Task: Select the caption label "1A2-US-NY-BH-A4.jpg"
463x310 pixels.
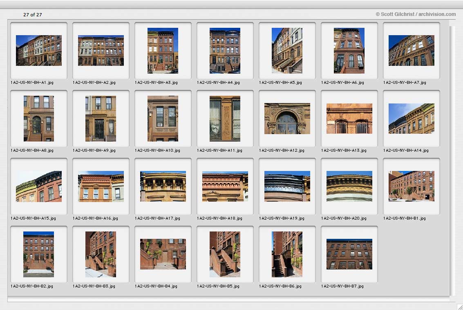Action: 219,83
